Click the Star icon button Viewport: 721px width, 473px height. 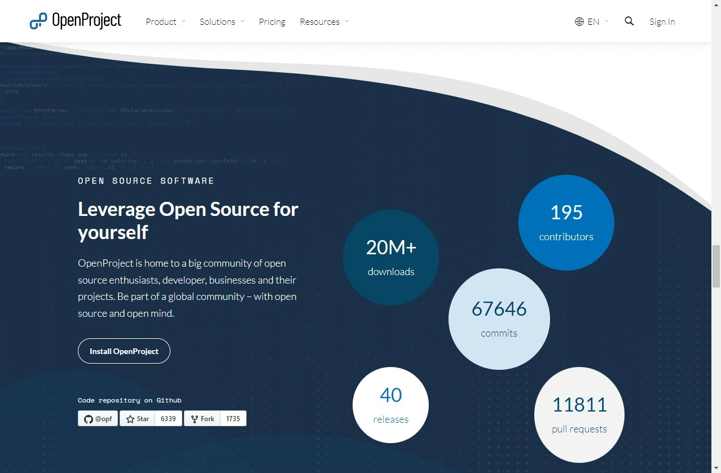[x=137, y=419]
